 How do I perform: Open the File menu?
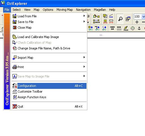(x=7, y=10)
